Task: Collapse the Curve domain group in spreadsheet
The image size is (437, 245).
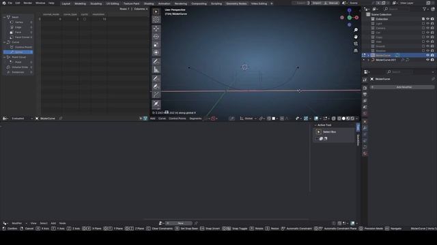Action: (x=5, y=42)
